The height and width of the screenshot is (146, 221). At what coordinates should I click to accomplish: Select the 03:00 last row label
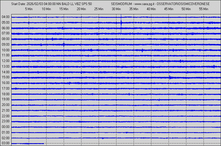coord(6,143)
